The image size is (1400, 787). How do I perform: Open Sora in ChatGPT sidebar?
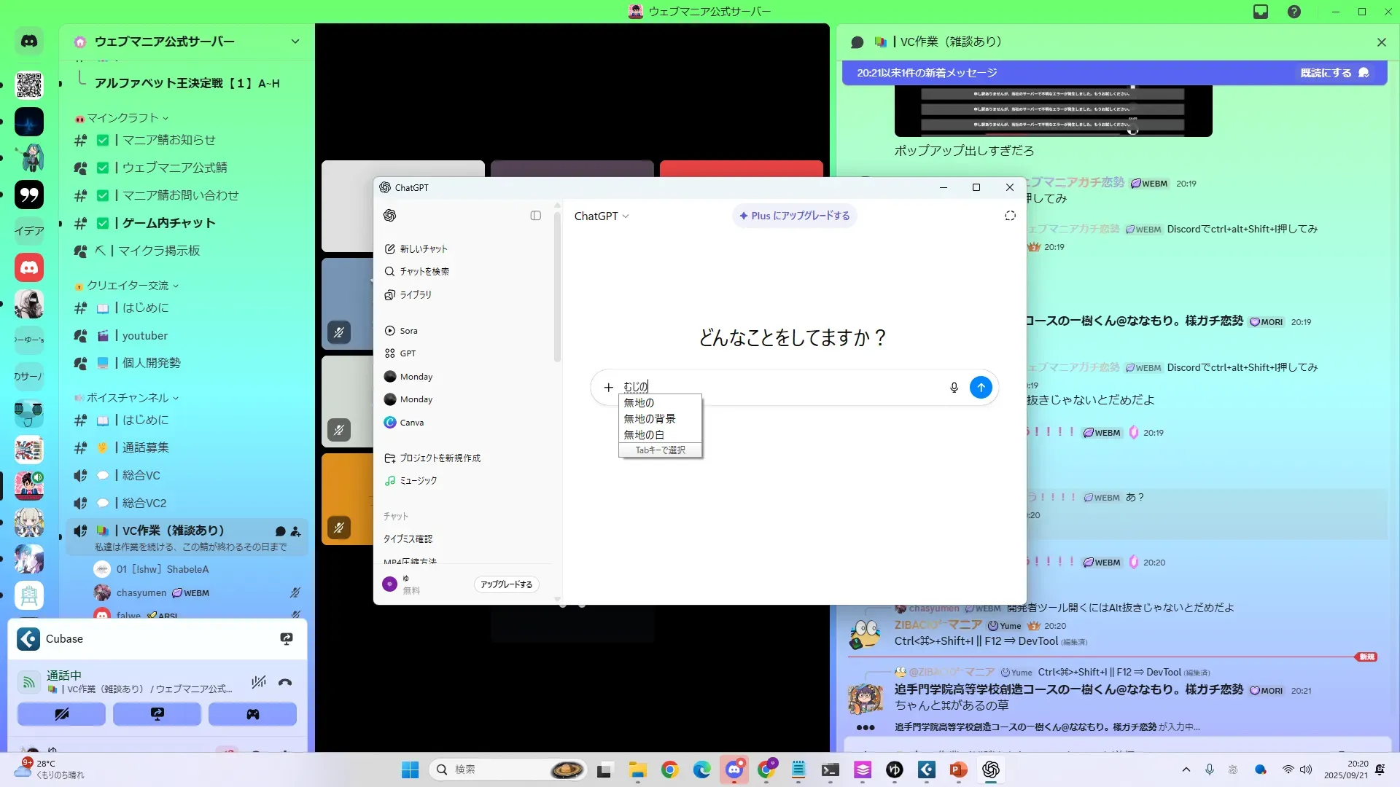click(x=408, y=331)
